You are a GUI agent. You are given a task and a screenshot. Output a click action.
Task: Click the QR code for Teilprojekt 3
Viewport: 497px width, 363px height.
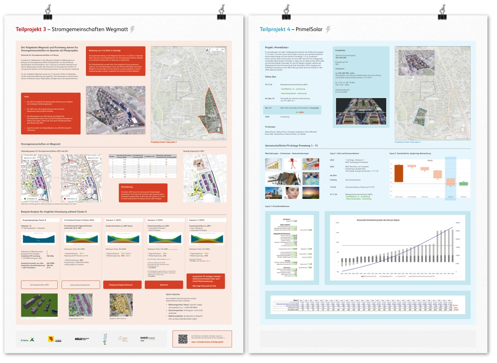(x=183, y=339)
